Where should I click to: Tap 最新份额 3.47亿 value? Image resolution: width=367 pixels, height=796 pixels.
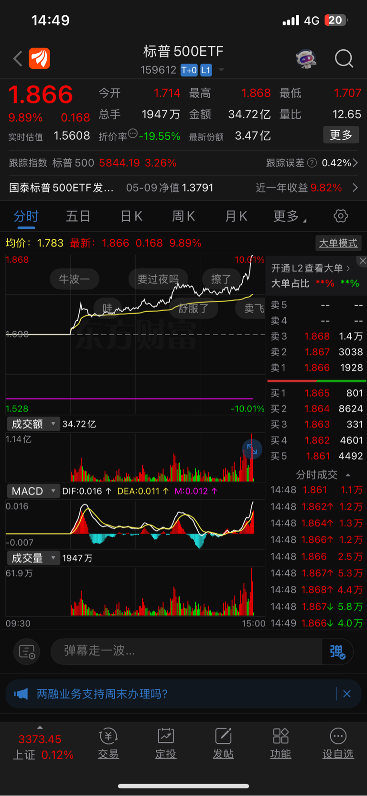pyautogui.click(x=253, y=136)
